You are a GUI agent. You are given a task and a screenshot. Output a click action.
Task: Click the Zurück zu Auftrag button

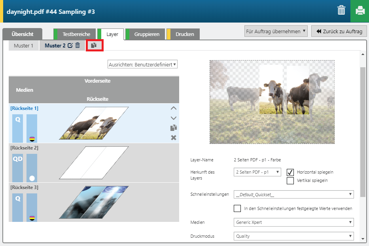339,31
